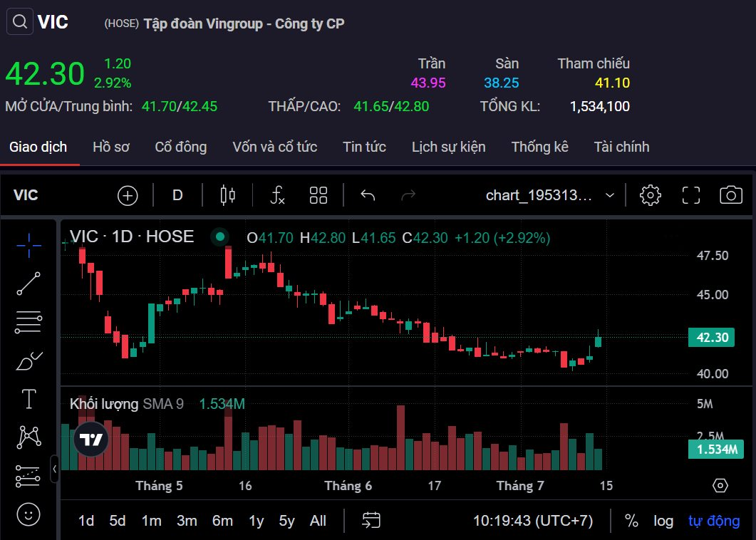Choose the brush drawing tool
This screenshot has width=756, height=540.
coord(29,360)
